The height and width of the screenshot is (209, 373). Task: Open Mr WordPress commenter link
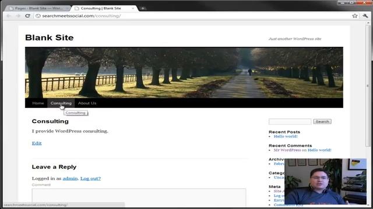tap(287, 150)
